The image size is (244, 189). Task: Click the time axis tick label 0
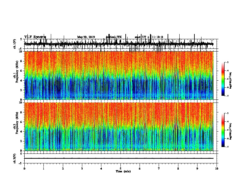[24, 169]
